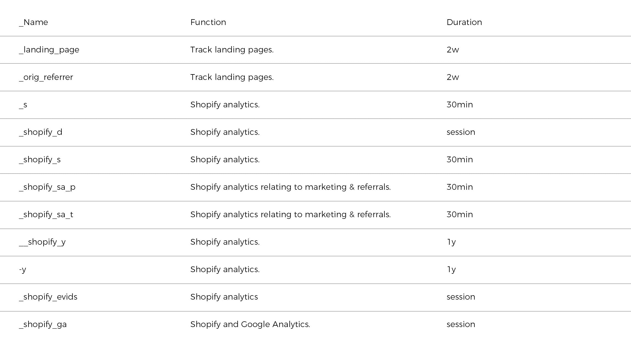Click the Shopify and Google Analytics description
631x357 pixels.
(250, 324)
